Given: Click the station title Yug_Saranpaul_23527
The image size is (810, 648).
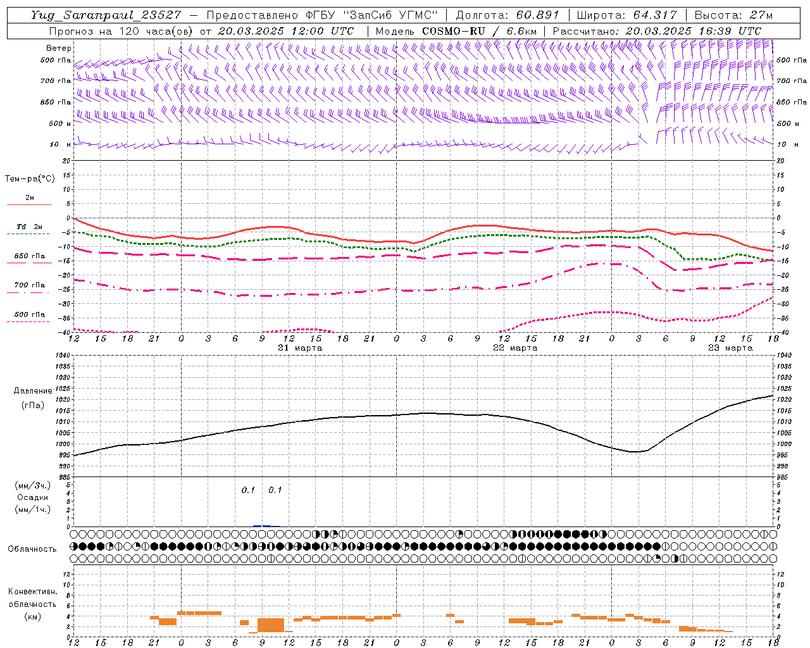Looking at the screenshot, I should 107,15.
